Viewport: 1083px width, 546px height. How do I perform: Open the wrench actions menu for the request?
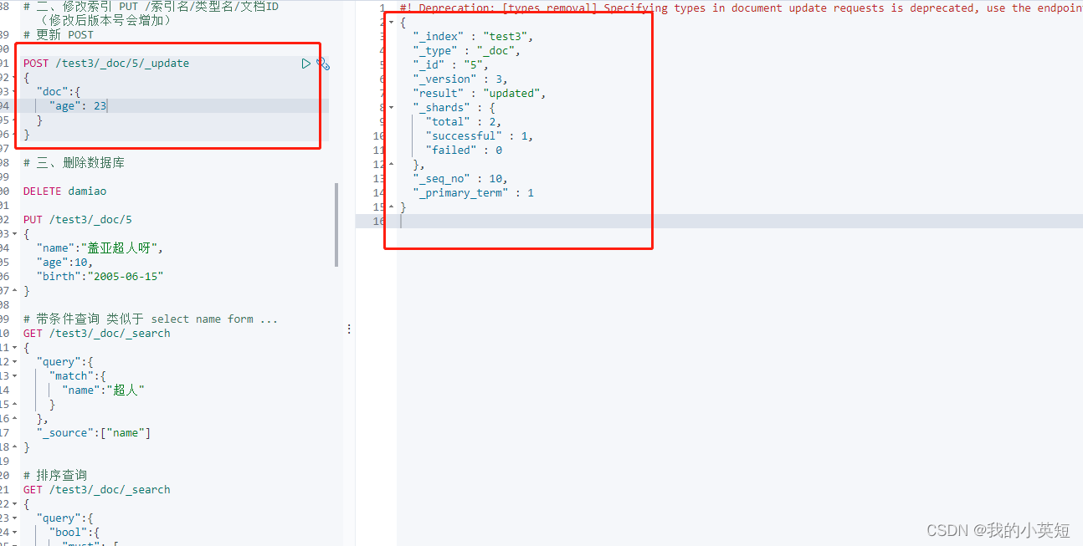click(323, 64)
